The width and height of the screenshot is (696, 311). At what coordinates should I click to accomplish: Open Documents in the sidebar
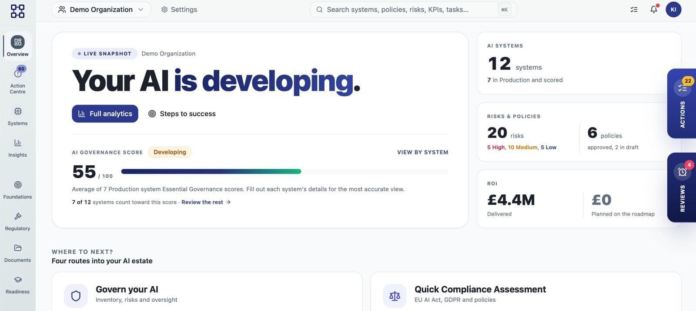17,254
